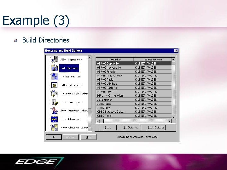Click source directory cell for Java function
This screenshot has height=170, width=227.
(153, 99)
